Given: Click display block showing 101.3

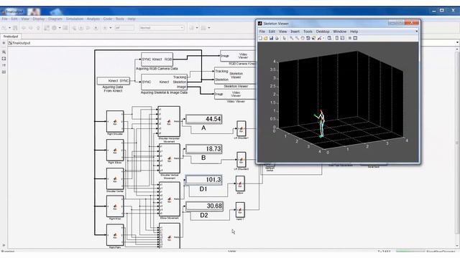Looking at the screenshot, I should click(x=204, y=180).
